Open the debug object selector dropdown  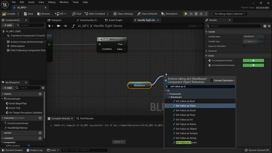pyautogui.click(x=230, y=14)
